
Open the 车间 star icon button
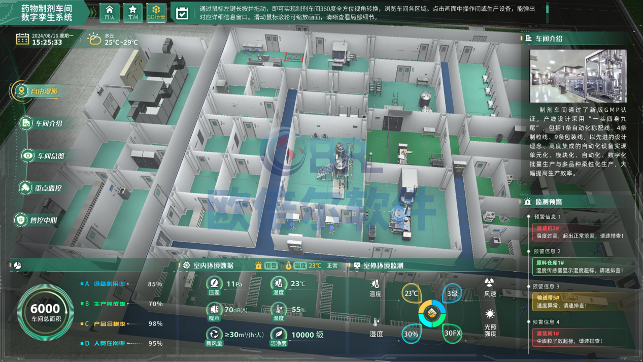click(133, 12)
